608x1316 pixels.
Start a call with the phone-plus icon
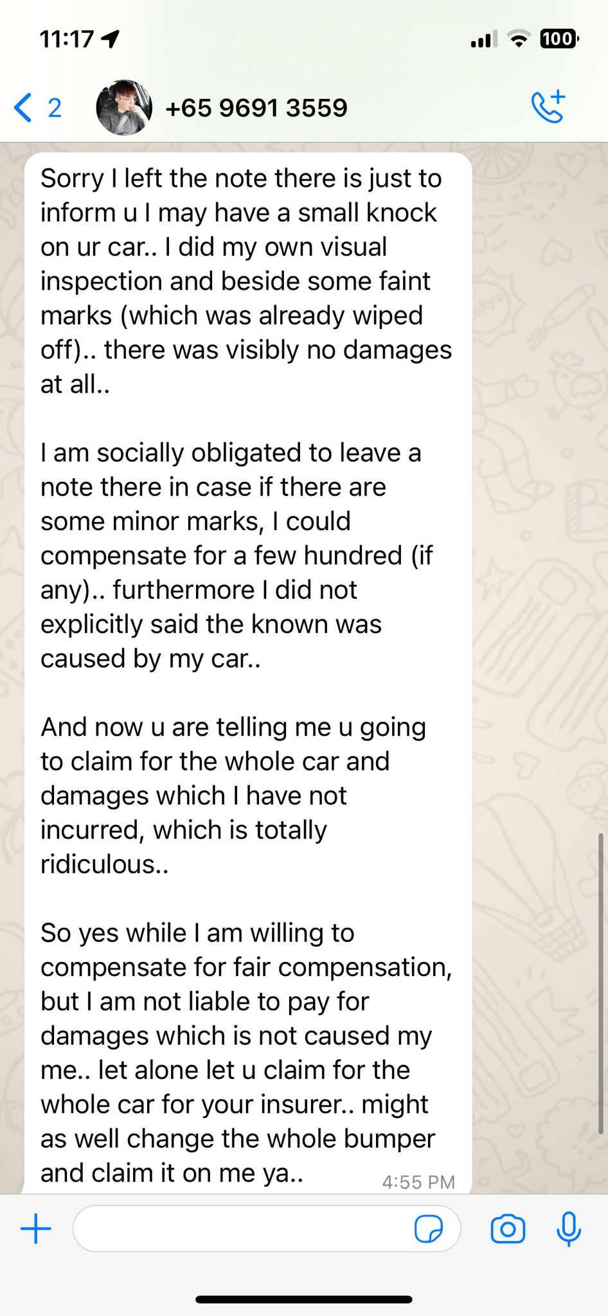point(548,107)
